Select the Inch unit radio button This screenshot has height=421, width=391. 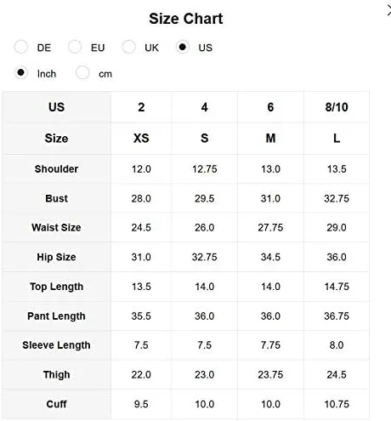[x=20, y=73]
